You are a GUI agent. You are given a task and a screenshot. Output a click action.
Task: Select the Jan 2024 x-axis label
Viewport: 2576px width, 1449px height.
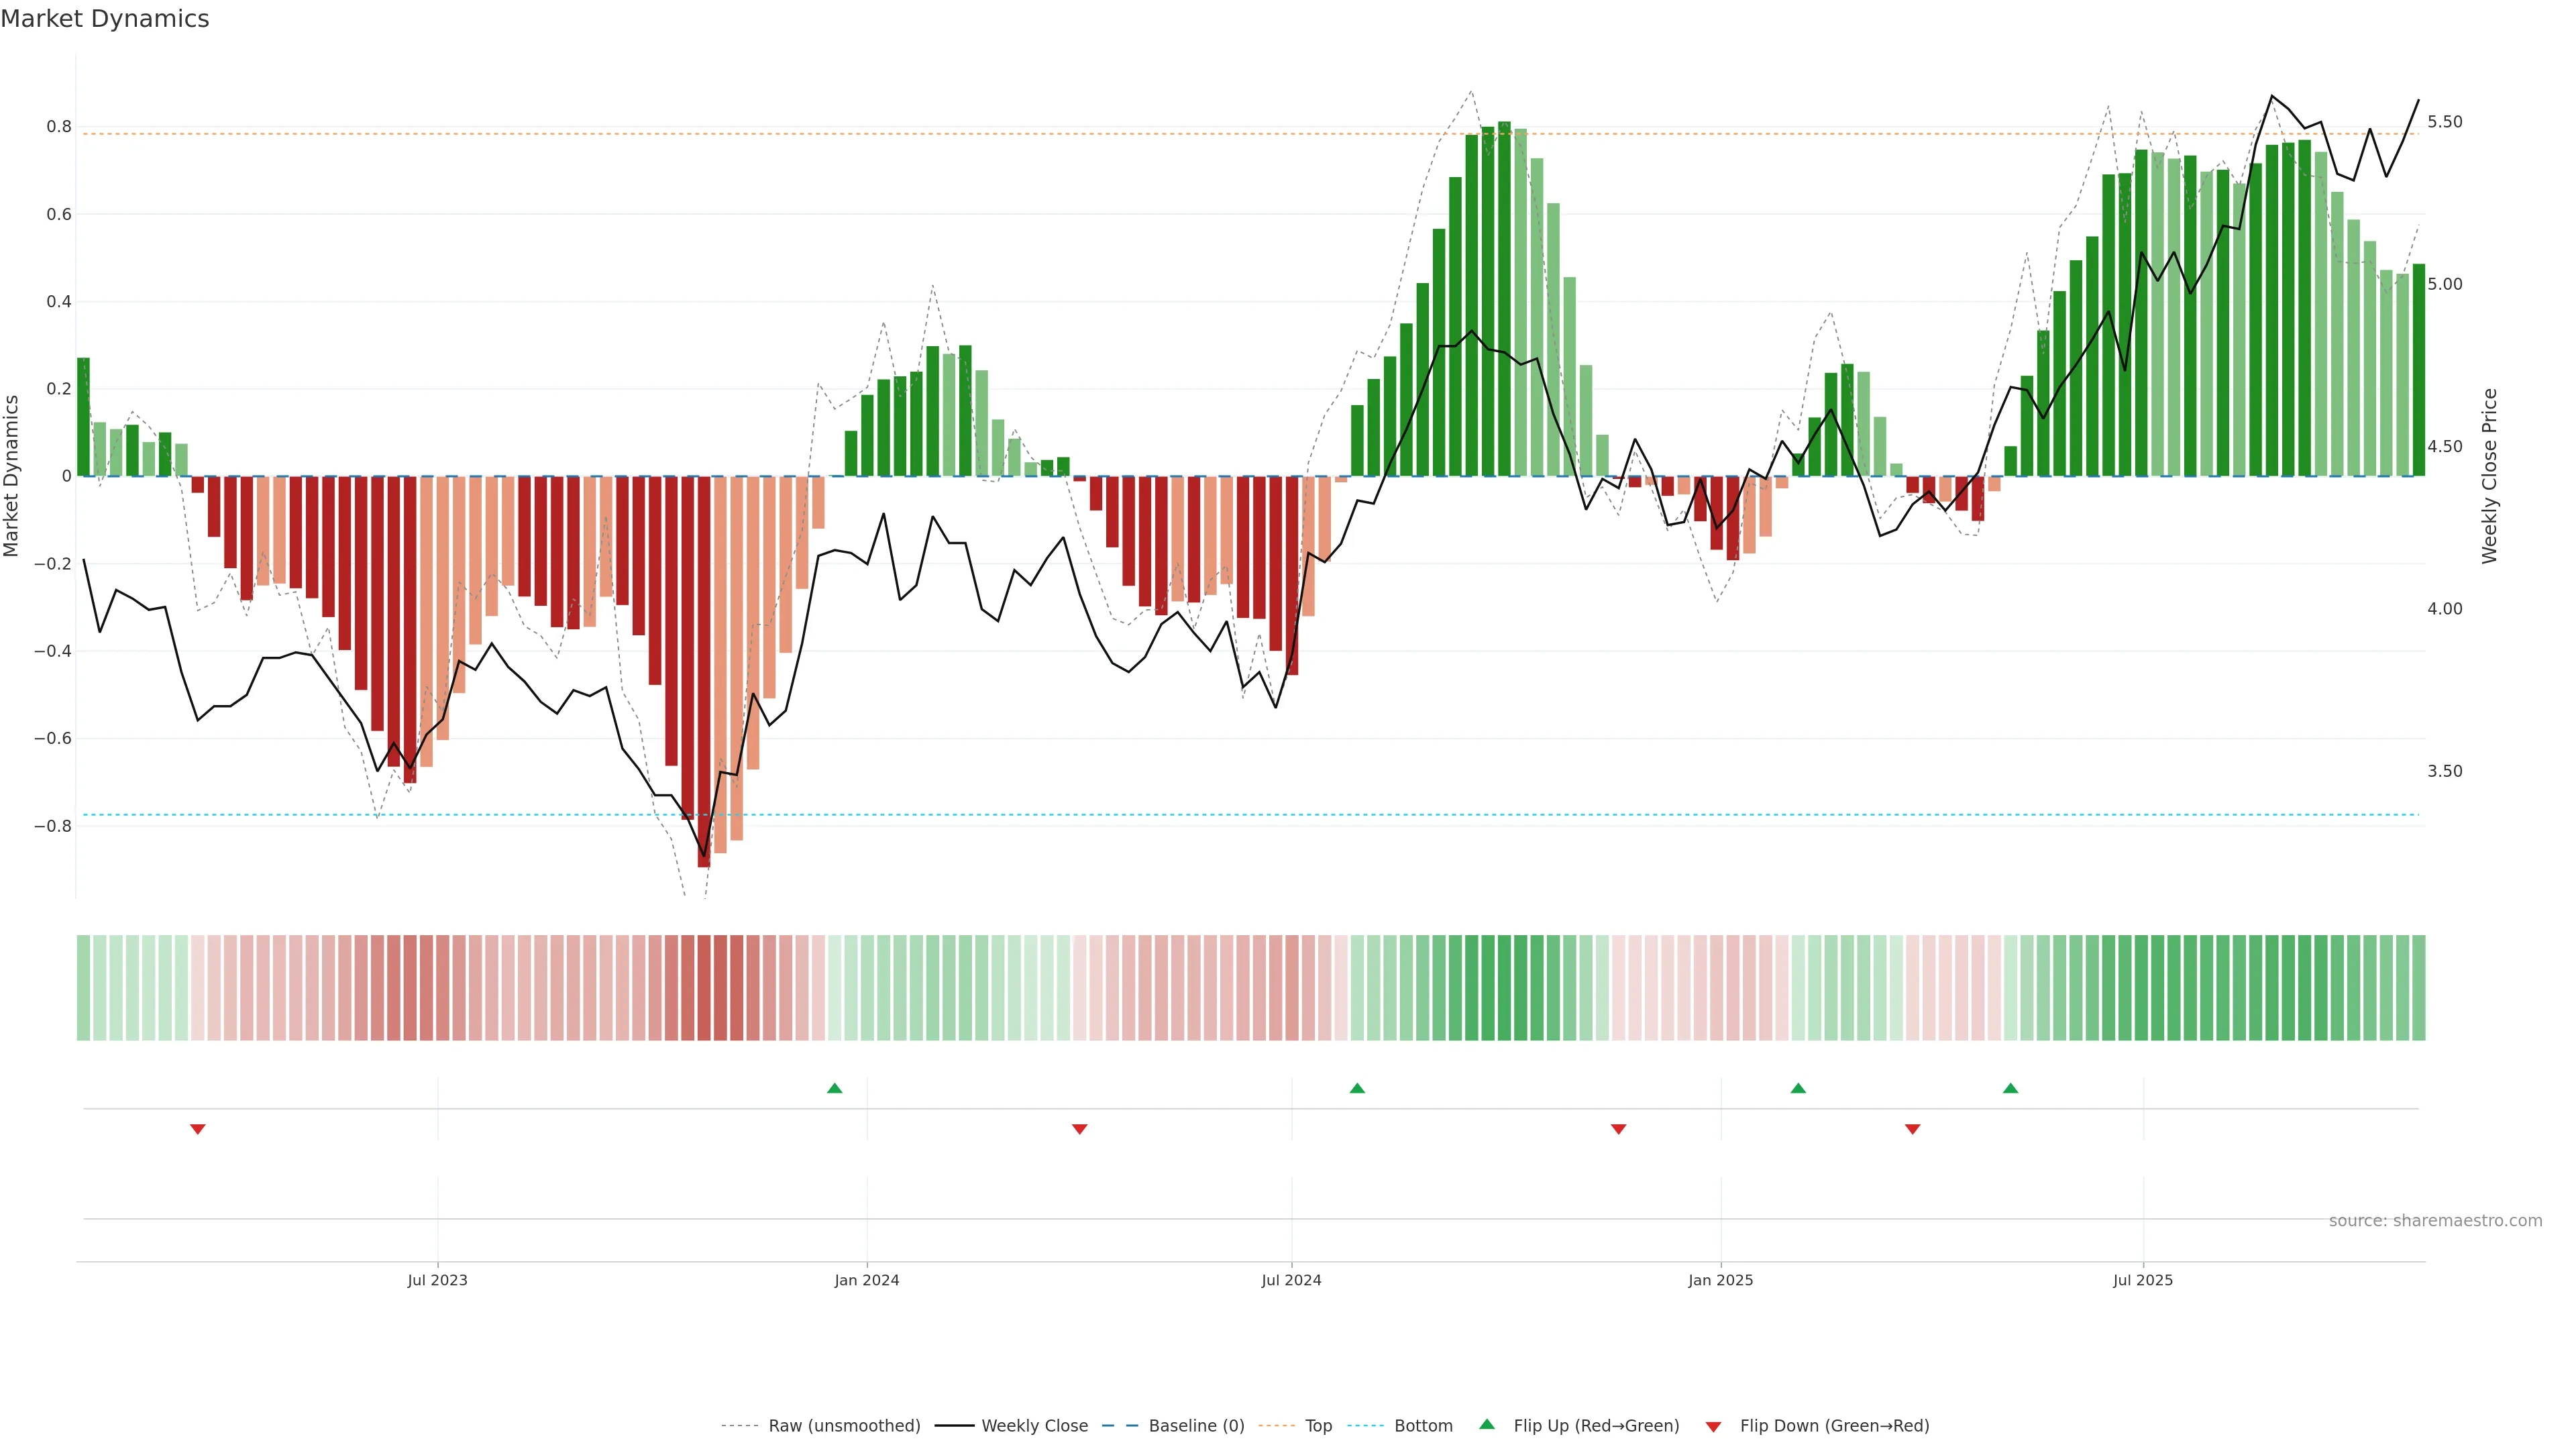tap(867, 1280)
